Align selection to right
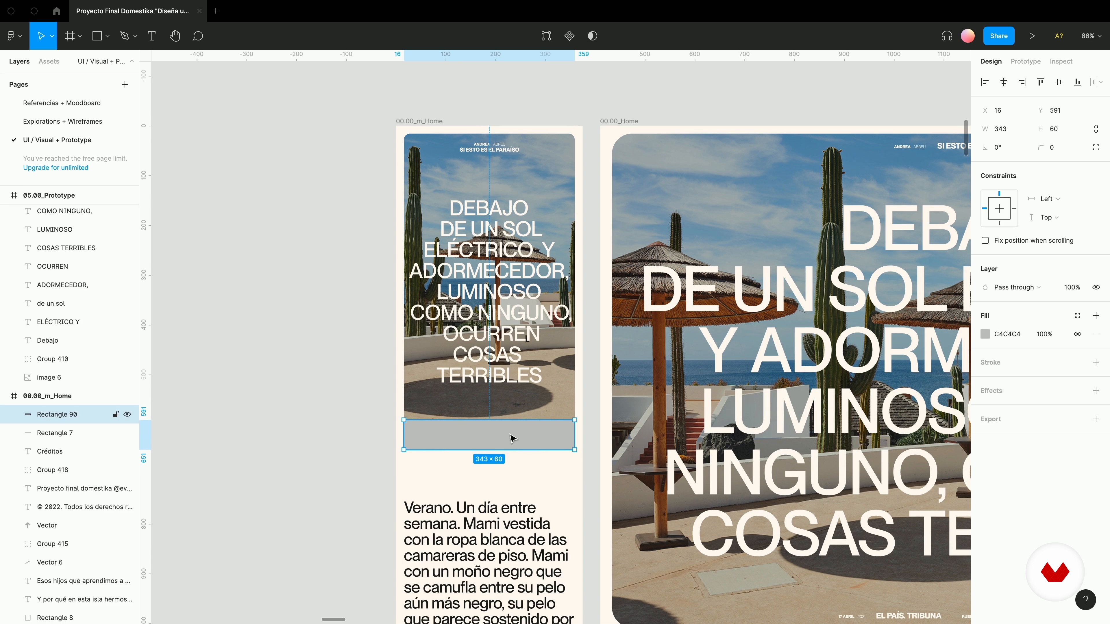The width and height of the screenshot is (1110, 624). pos(1022,82)
